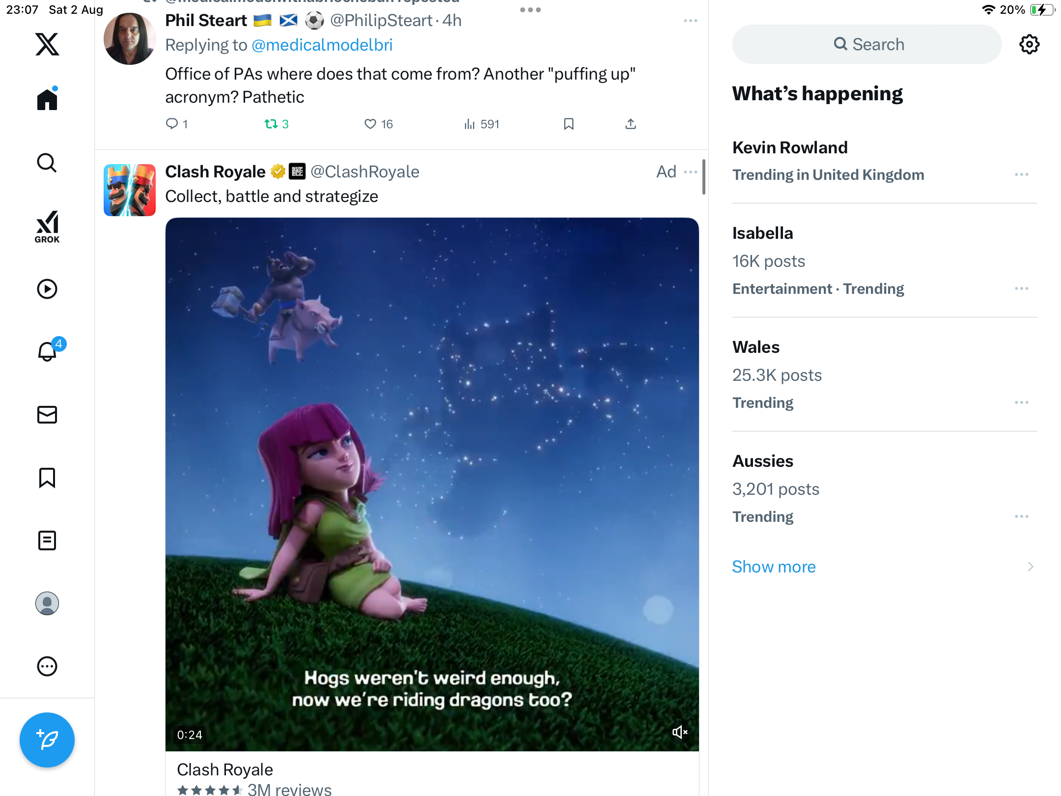
Task: Click Show more trends link
Action: click(774, 567)
